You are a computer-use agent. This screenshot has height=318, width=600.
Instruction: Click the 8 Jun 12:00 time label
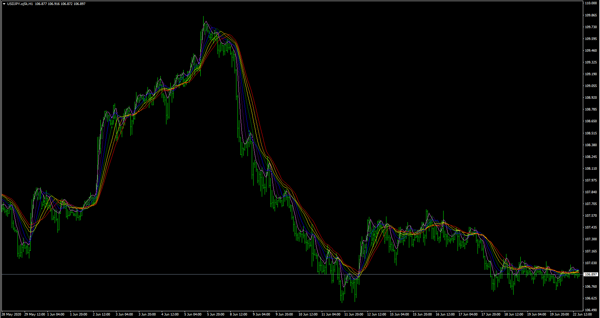click(x=239, y=314)
